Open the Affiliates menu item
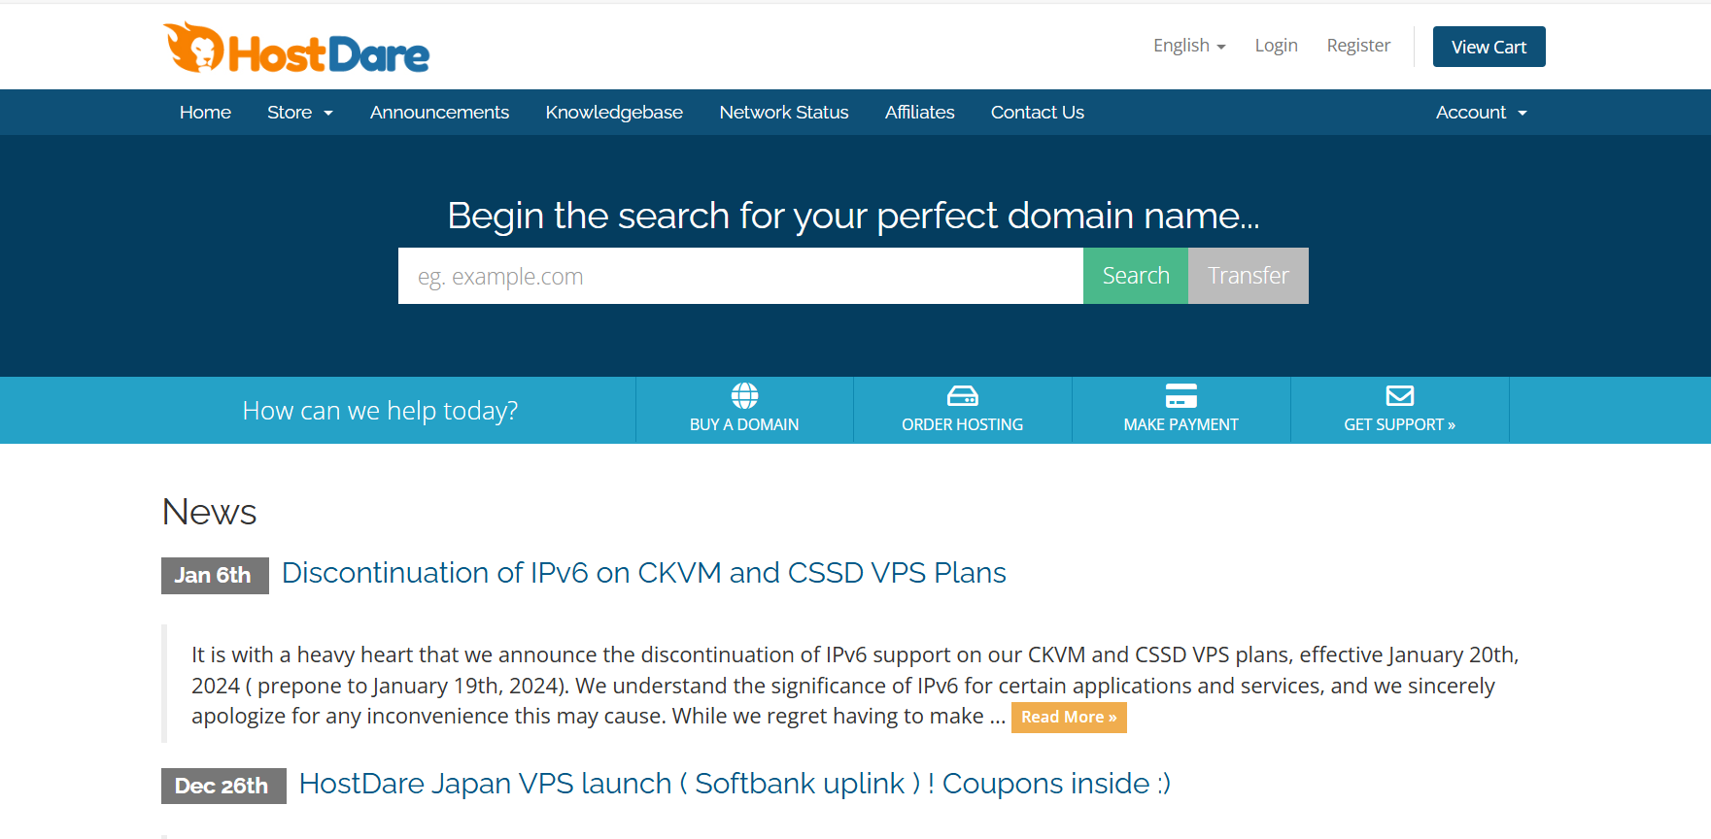The height and width of the screenshot is (839, 1711). point(919,113)
